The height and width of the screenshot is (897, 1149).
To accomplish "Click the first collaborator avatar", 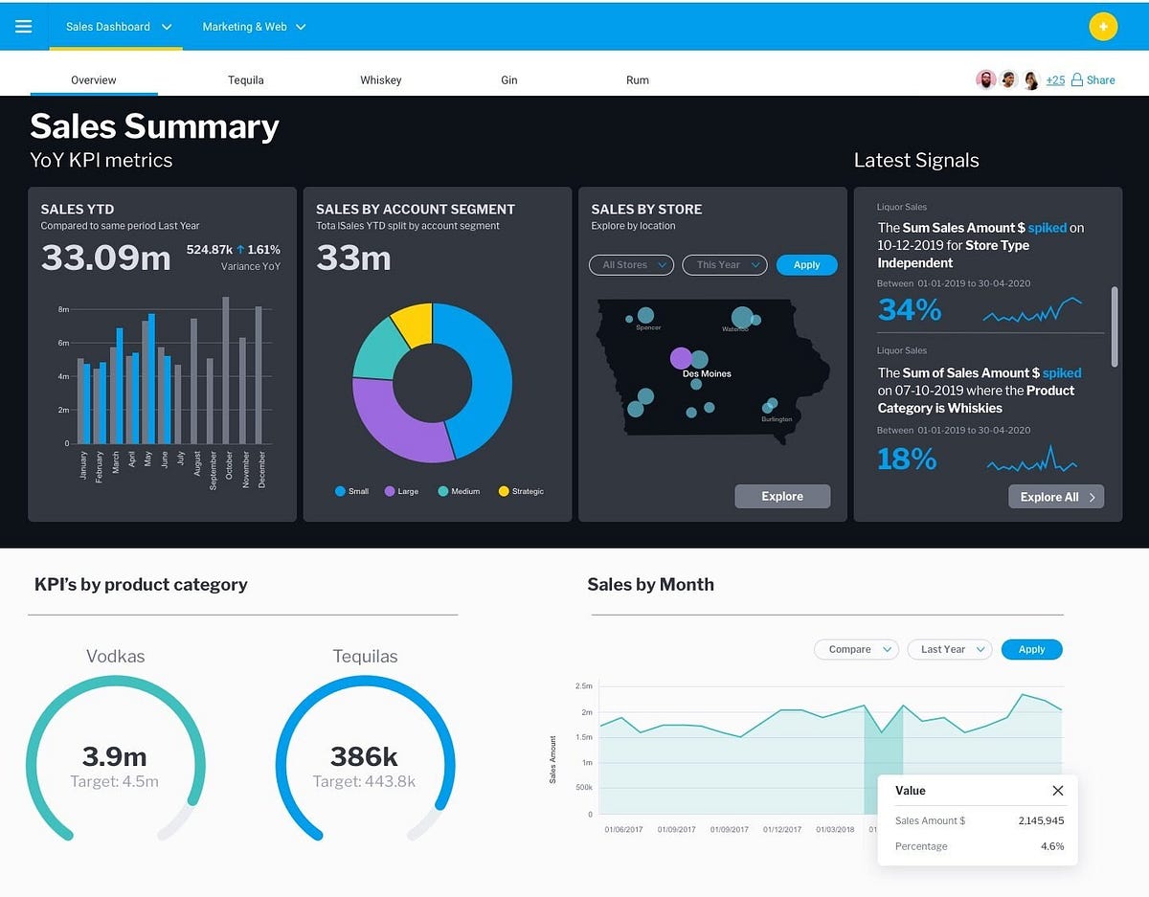I will pyautogui.click(x=985, y=78).
